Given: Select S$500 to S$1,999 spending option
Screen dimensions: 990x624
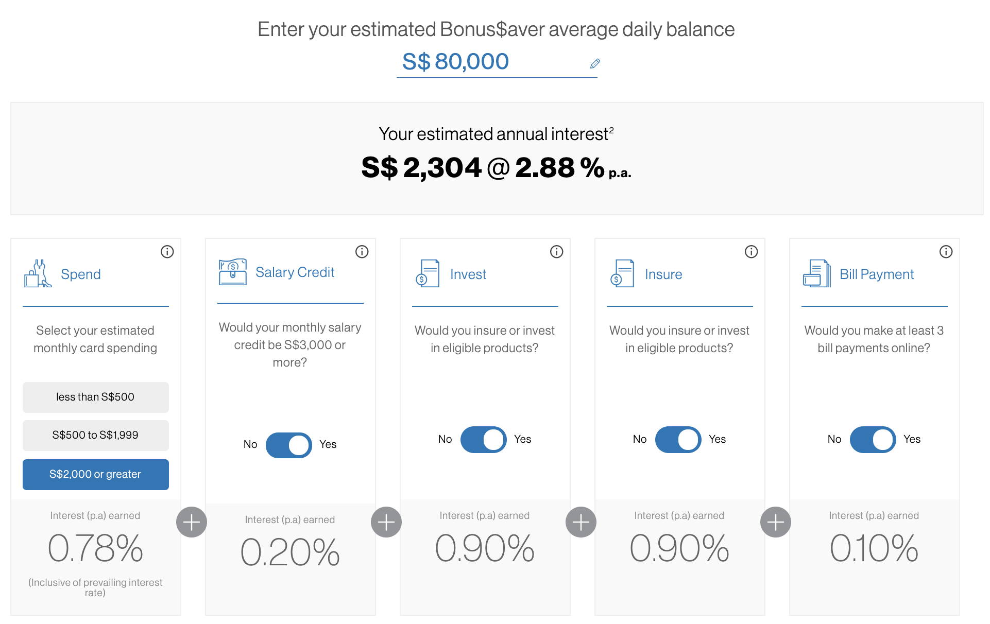Looking at the screenshot, I should coord(95,435).
